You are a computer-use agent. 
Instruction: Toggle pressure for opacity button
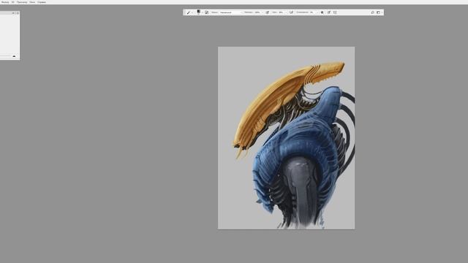pos(267,12)
